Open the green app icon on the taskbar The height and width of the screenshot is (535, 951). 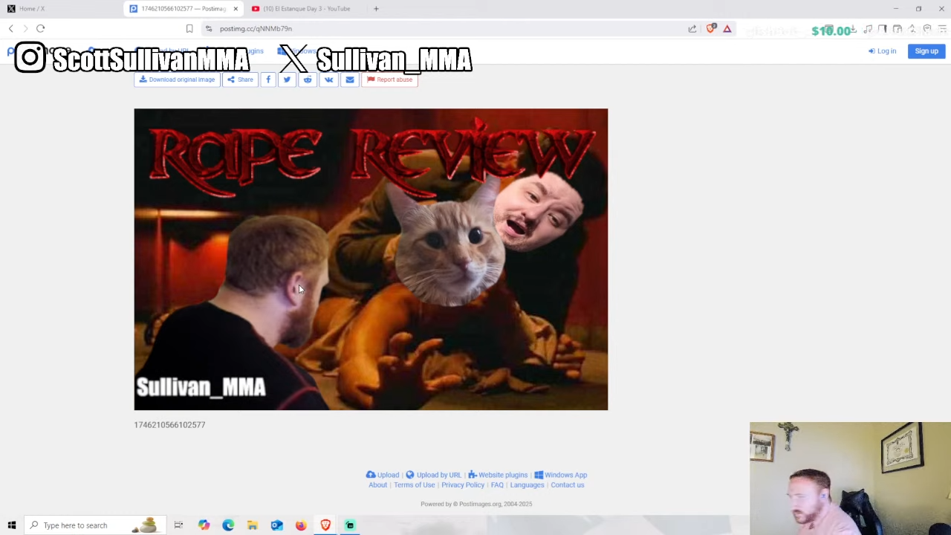[350, 525]
